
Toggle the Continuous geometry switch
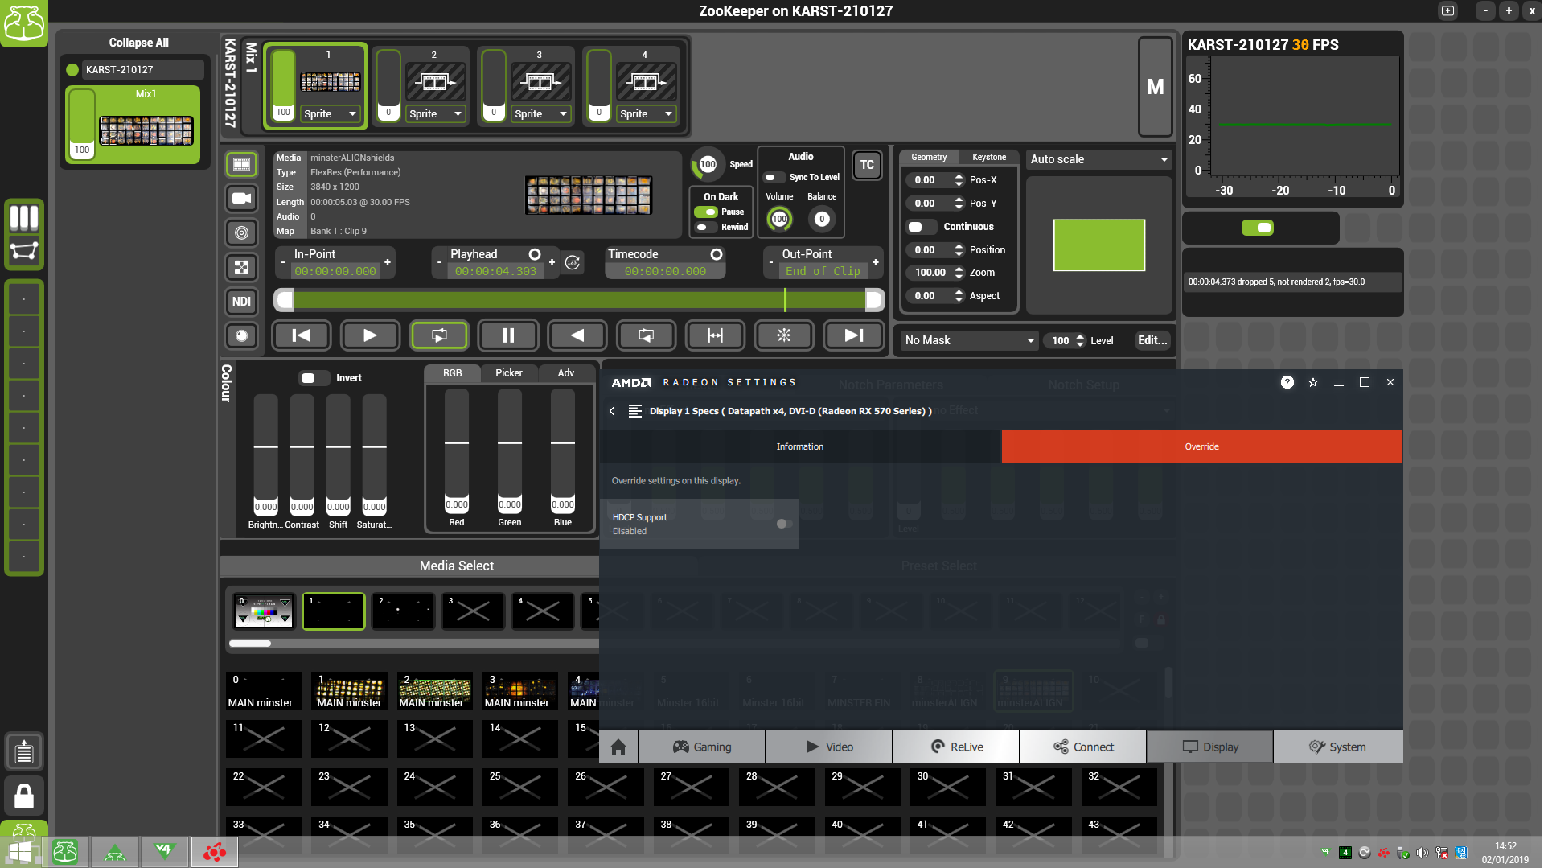click(921, 227)
